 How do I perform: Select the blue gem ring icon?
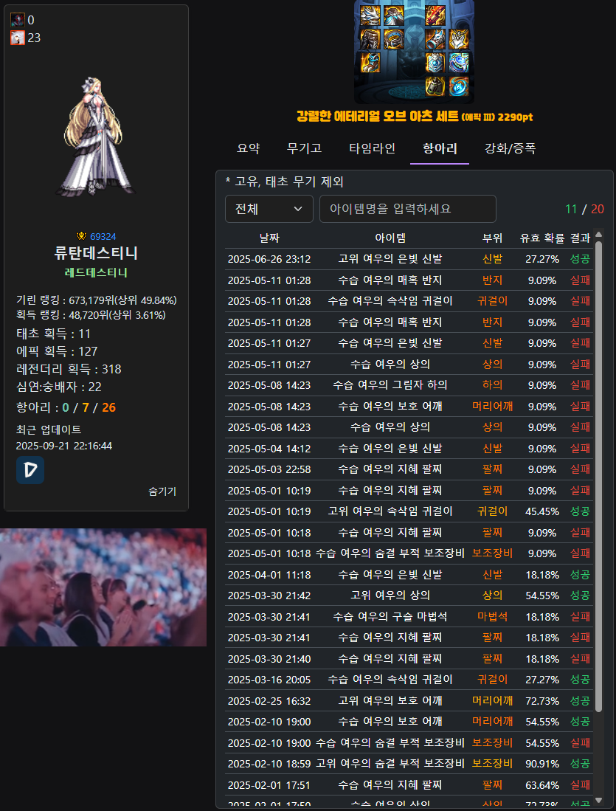point(459,62)
